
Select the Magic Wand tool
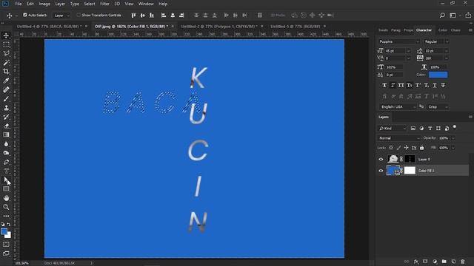6,63
